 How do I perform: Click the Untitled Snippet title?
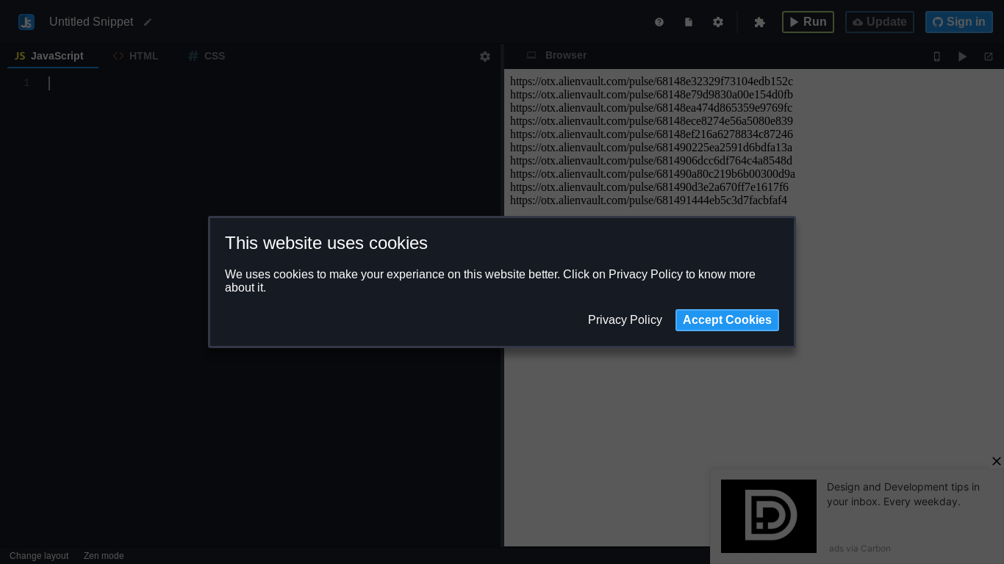[x=91, y=22]
